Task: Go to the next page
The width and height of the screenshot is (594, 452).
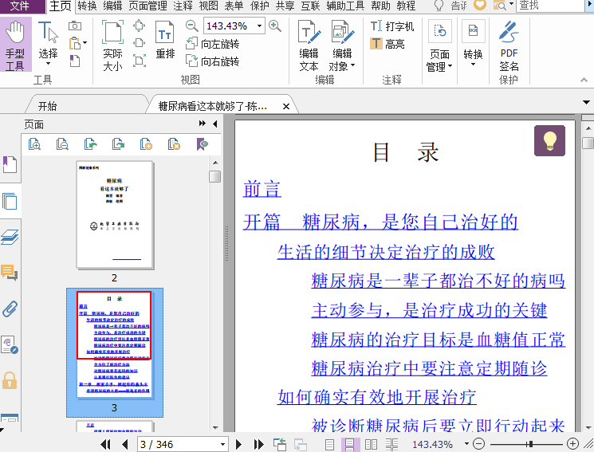Action: point(238,444)
